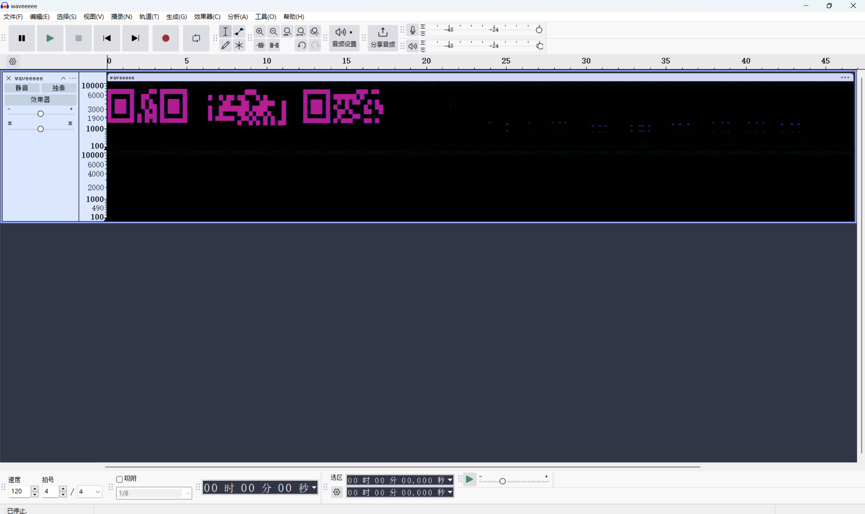Open the 音频设置 audio setup dropdown
The width and height of the screenshot is (865, 514).
[x=344, y=38]
